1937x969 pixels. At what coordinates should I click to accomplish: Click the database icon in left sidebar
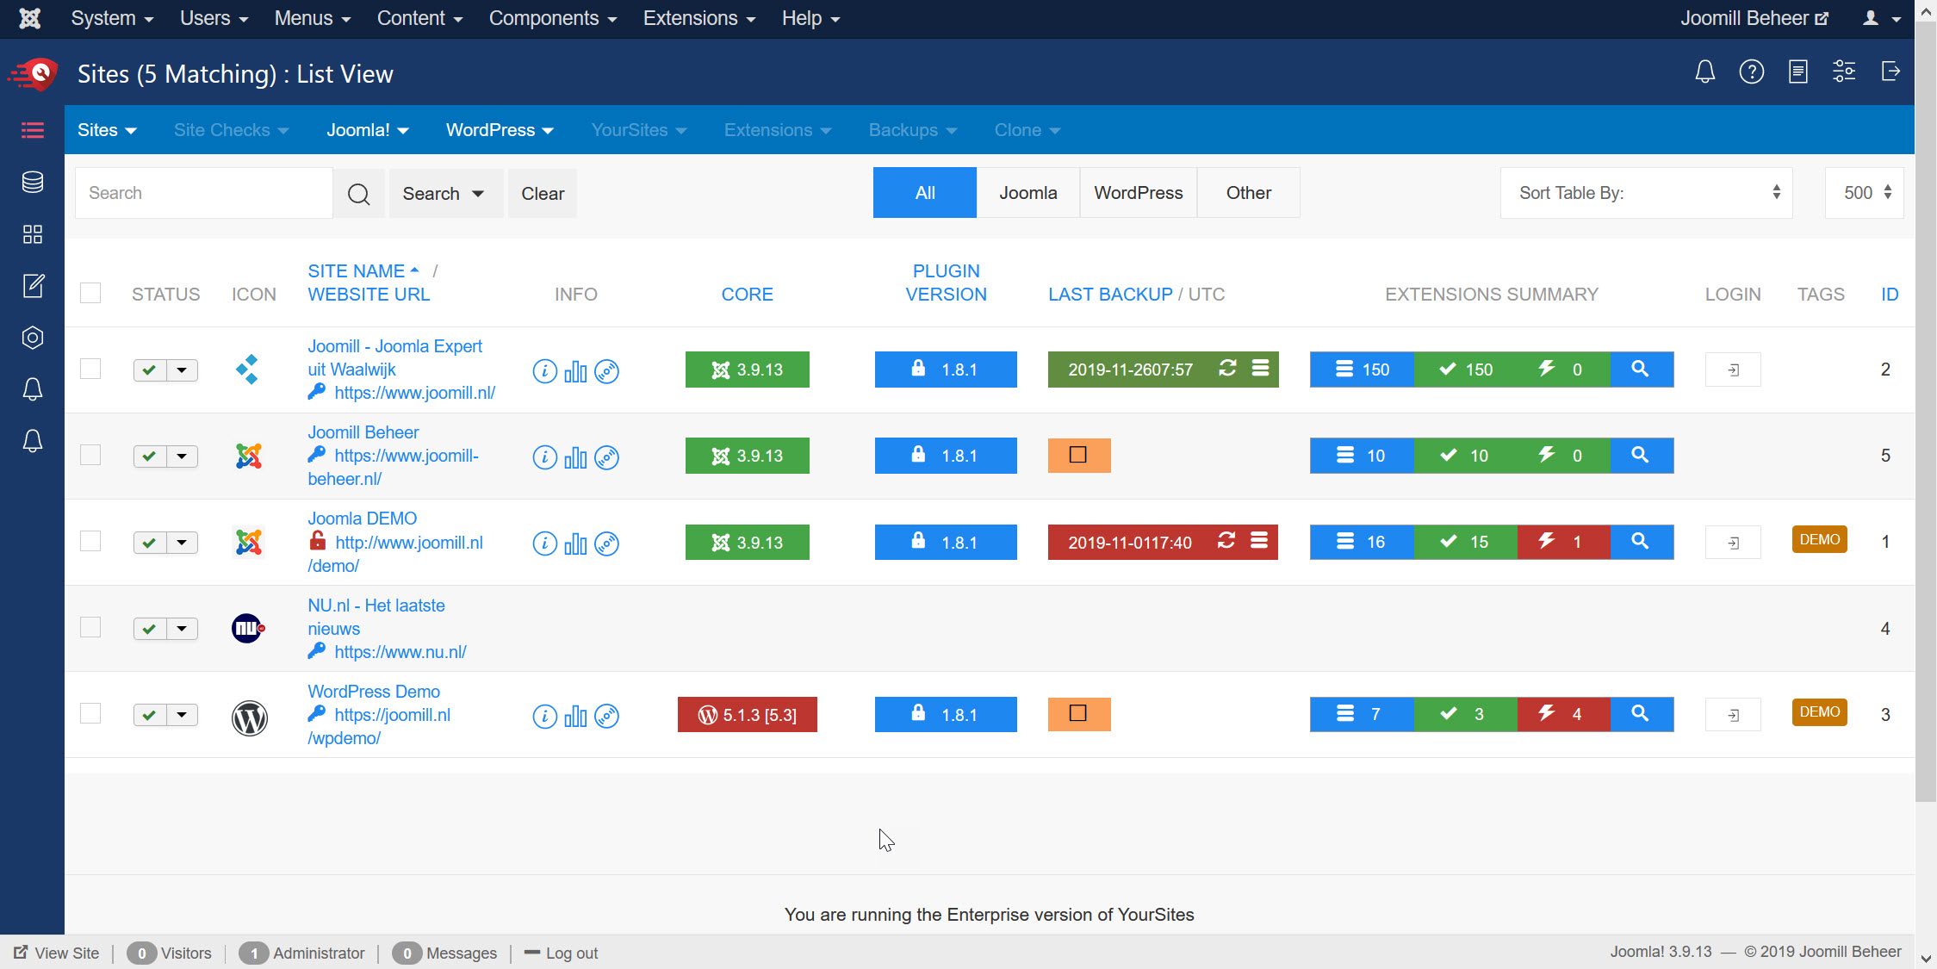33,182
